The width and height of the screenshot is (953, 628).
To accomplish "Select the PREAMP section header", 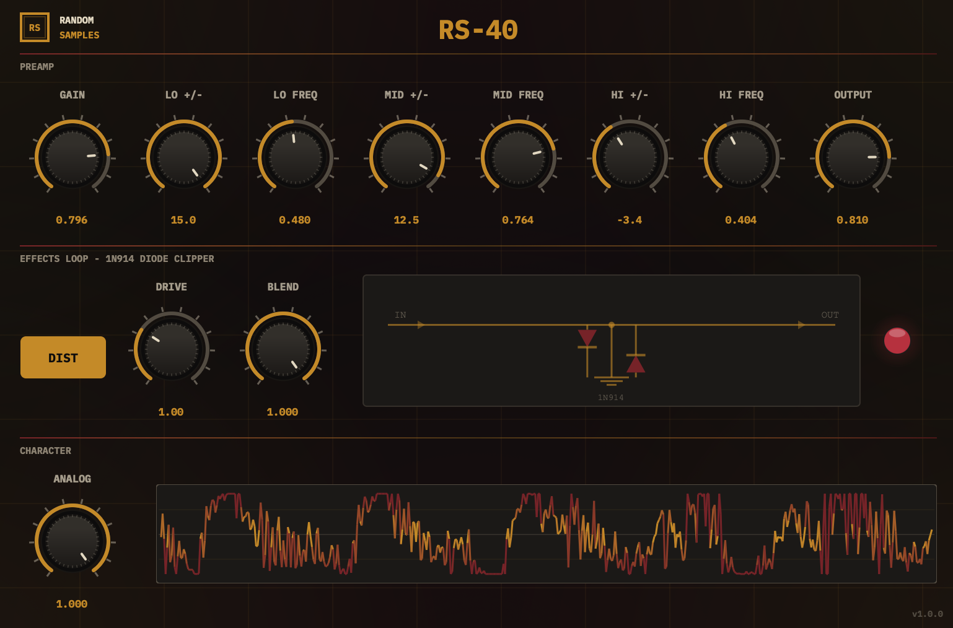I will click(36, 67).
